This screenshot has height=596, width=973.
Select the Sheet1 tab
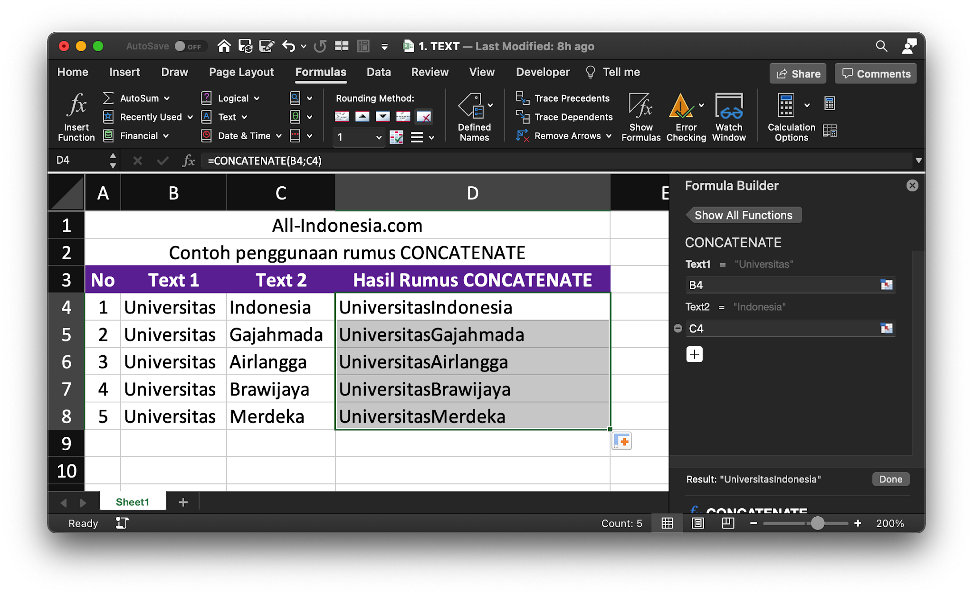tap(133, 502)
